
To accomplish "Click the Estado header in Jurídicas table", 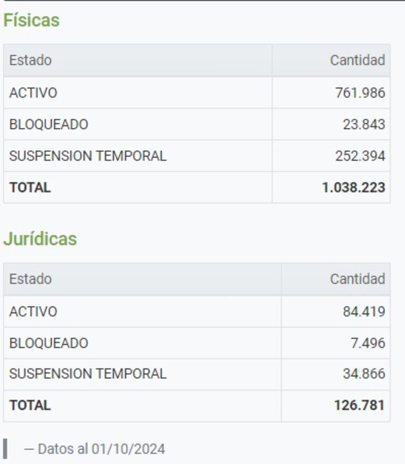I will pos(31,279).
